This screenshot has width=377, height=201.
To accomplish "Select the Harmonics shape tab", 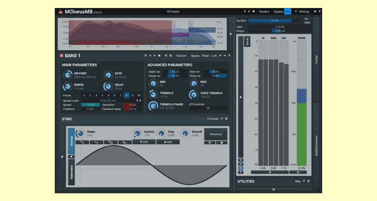I will pos(71,172).
